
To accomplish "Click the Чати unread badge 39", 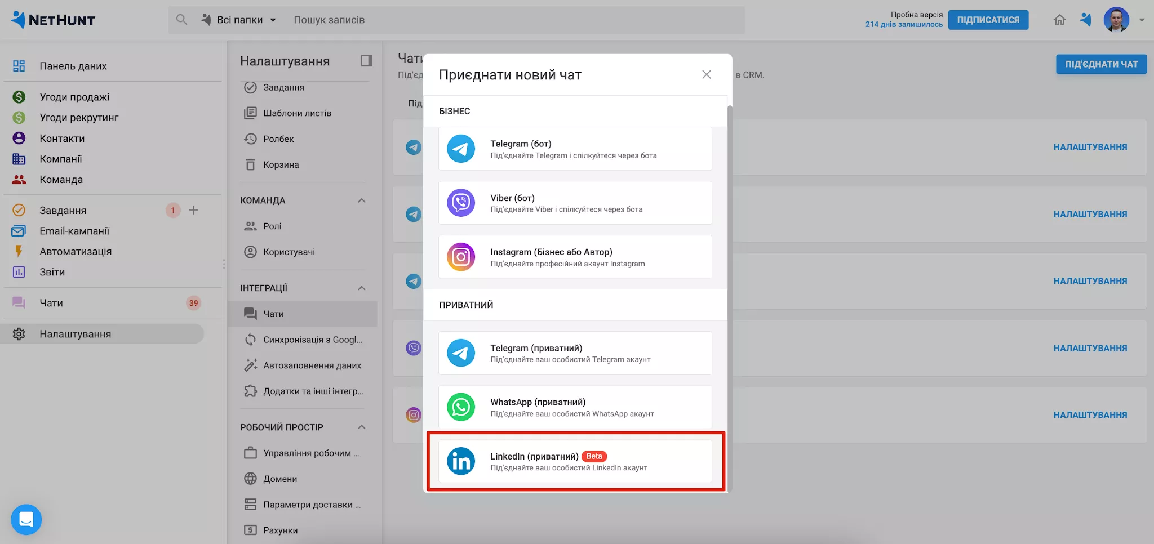I will click(193, 303).
